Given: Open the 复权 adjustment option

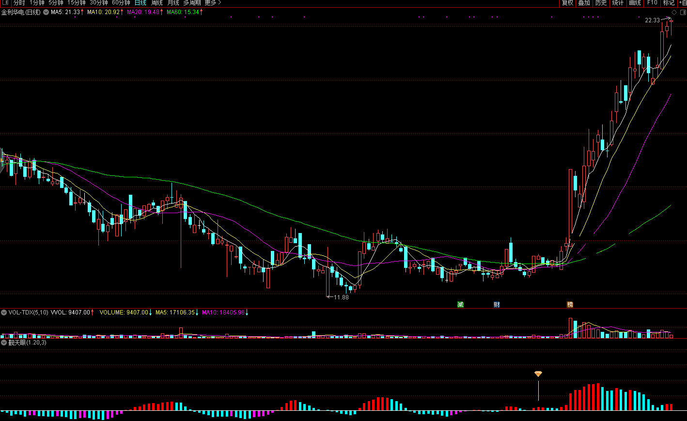Looking at the screenshot, I should (x=567, y=3).
